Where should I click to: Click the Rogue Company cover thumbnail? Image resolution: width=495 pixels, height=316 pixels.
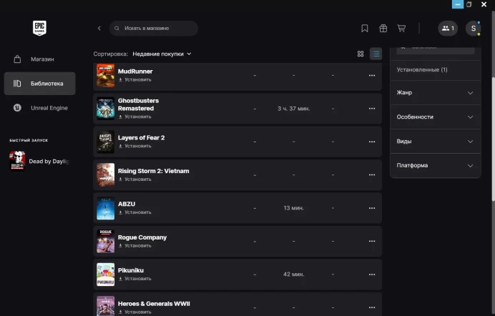click(x=105, y=241)
